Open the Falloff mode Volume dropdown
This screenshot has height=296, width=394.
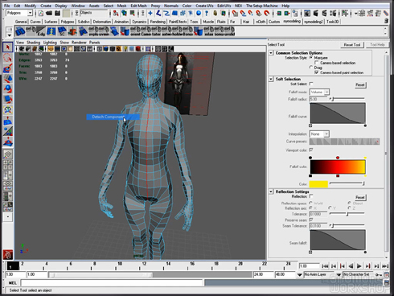[319, 92]
